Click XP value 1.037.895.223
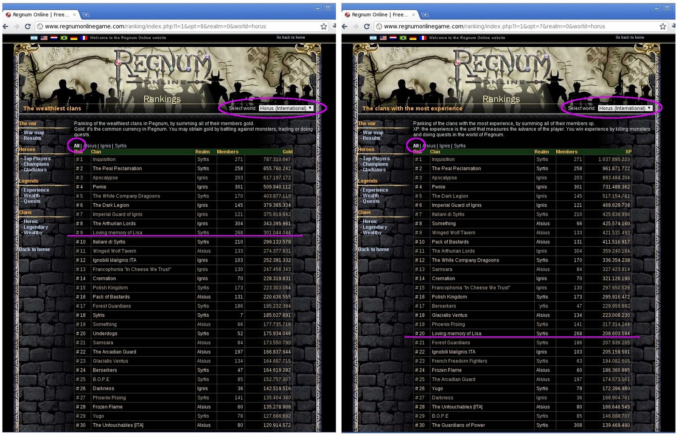679x436 pixels. [614, 159]
